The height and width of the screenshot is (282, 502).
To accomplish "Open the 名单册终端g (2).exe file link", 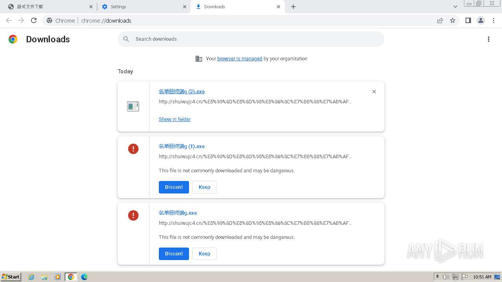I will (182, 92).
